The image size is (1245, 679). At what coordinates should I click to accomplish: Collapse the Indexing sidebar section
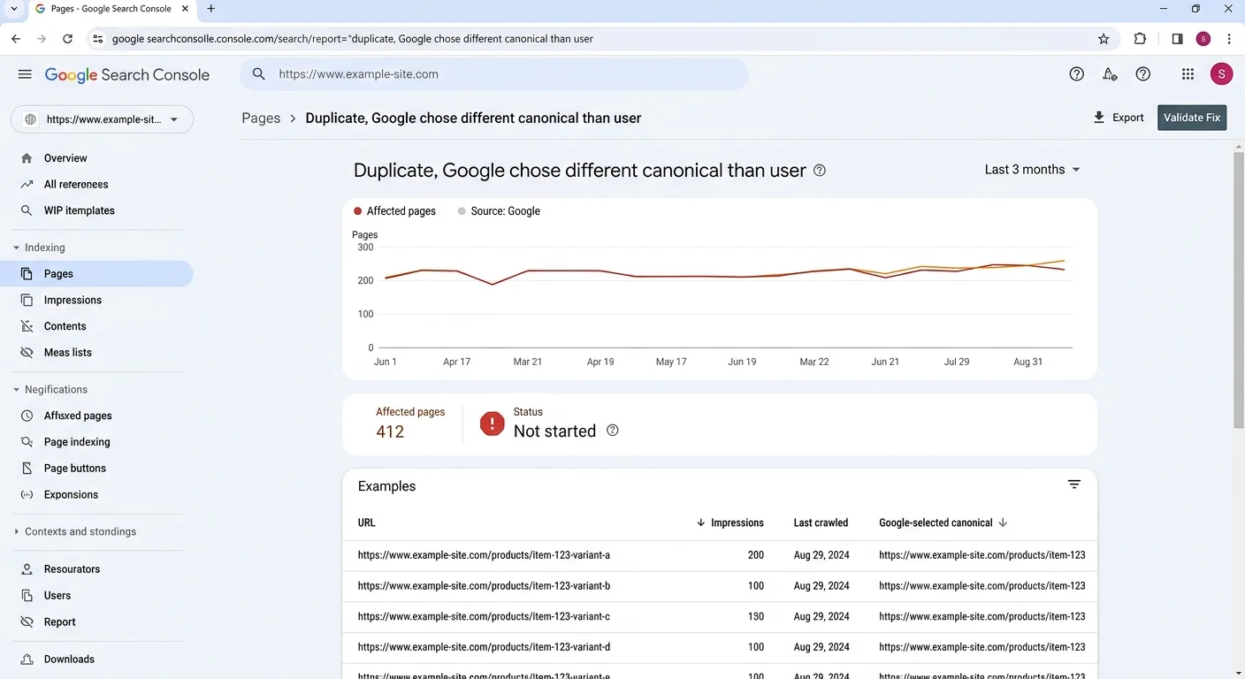[40, 248]
